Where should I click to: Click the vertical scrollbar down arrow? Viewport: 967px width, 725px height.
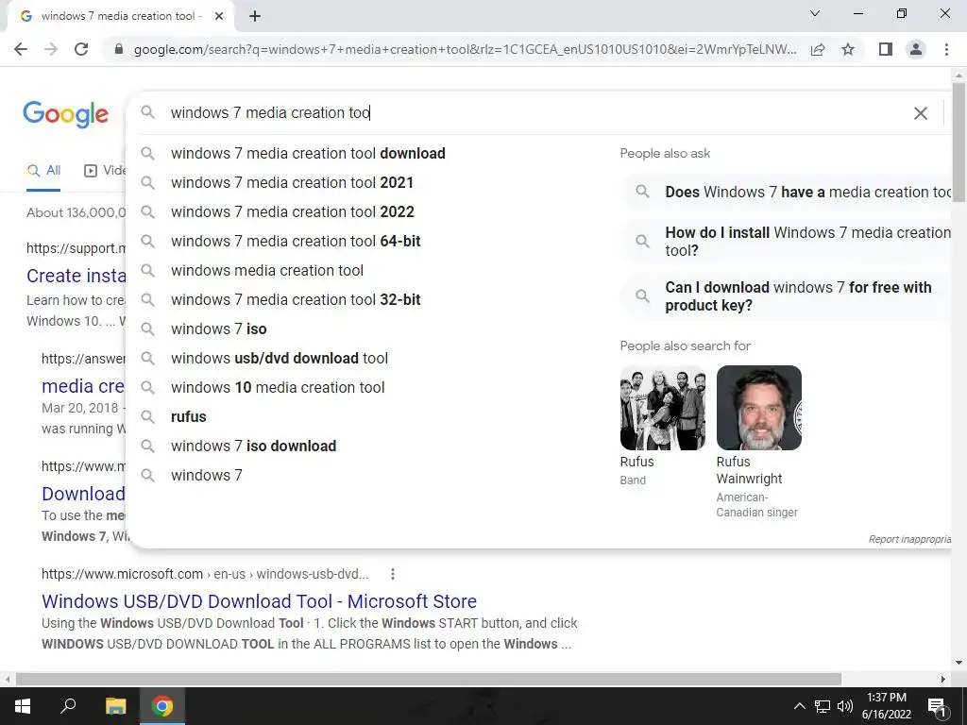(x=959, y=663)
